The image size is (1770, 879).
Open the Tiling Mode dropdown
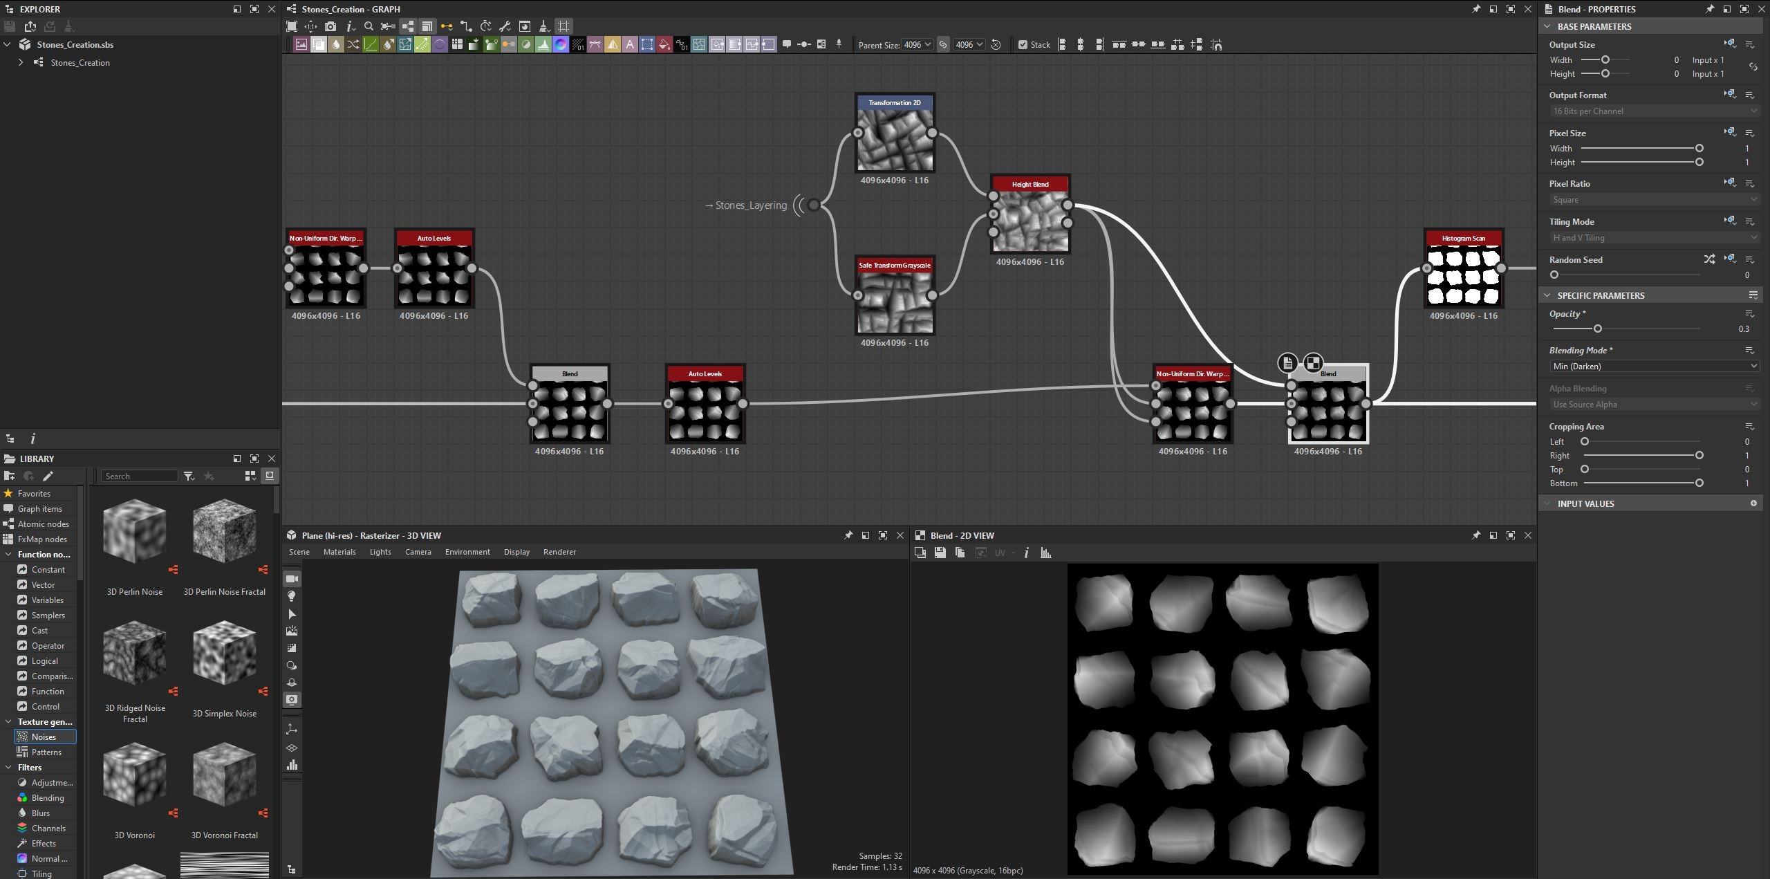(1654, 237)
